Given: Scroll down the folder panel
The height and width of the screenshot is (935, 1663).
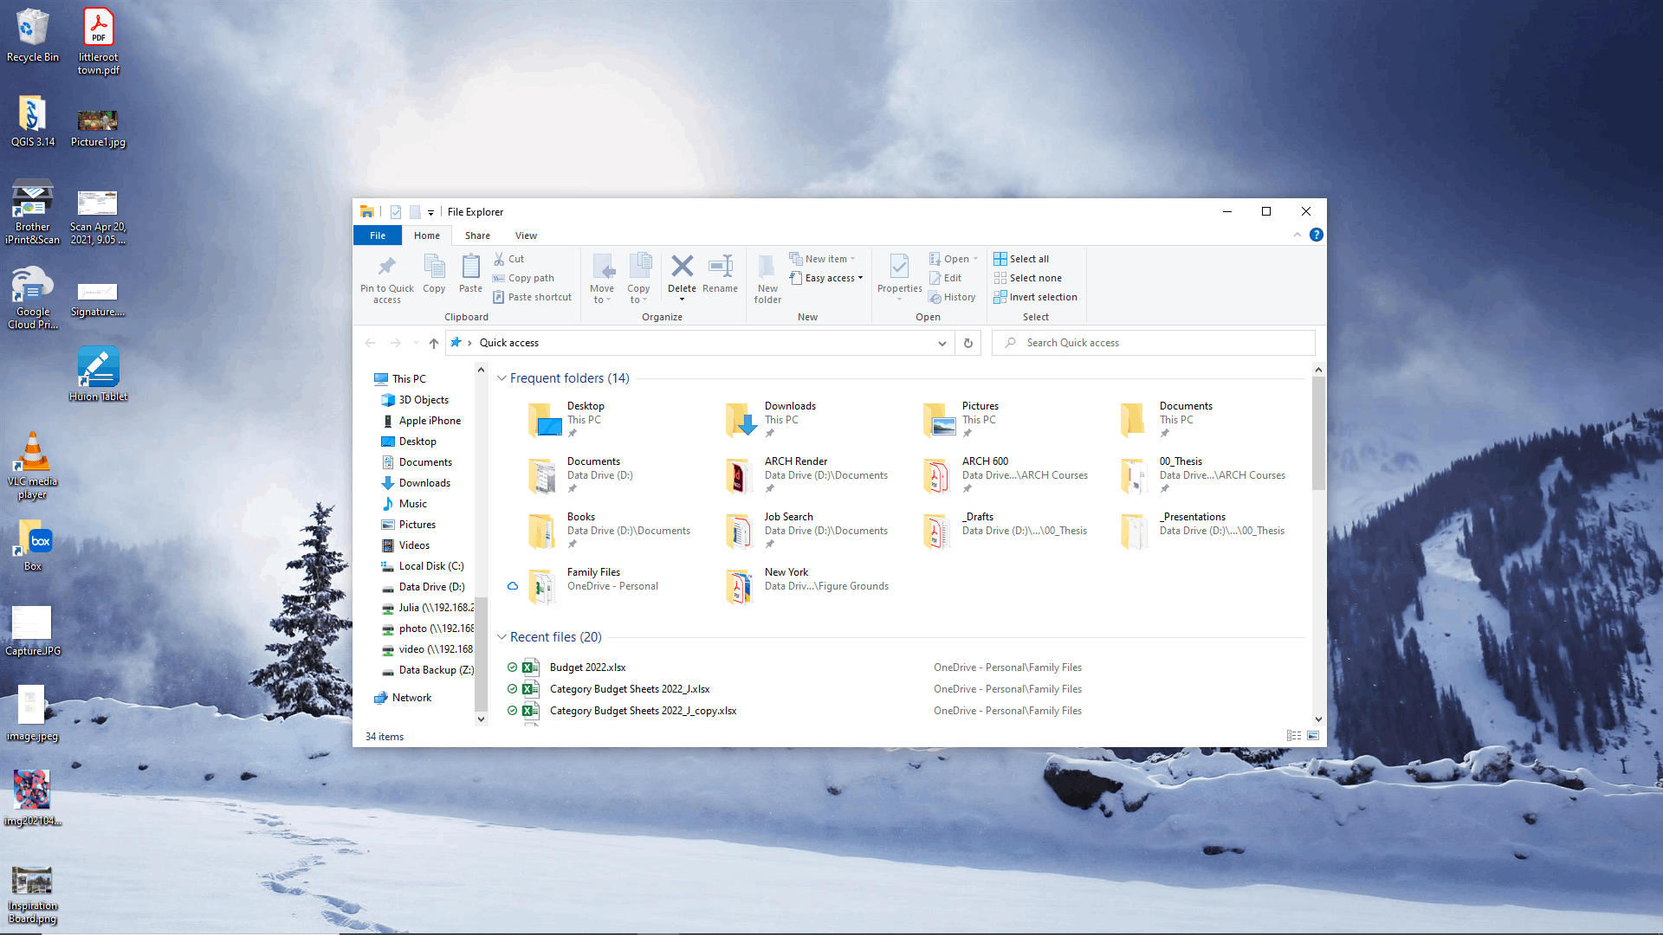Looking at the screenshot, I should [481, 719].
